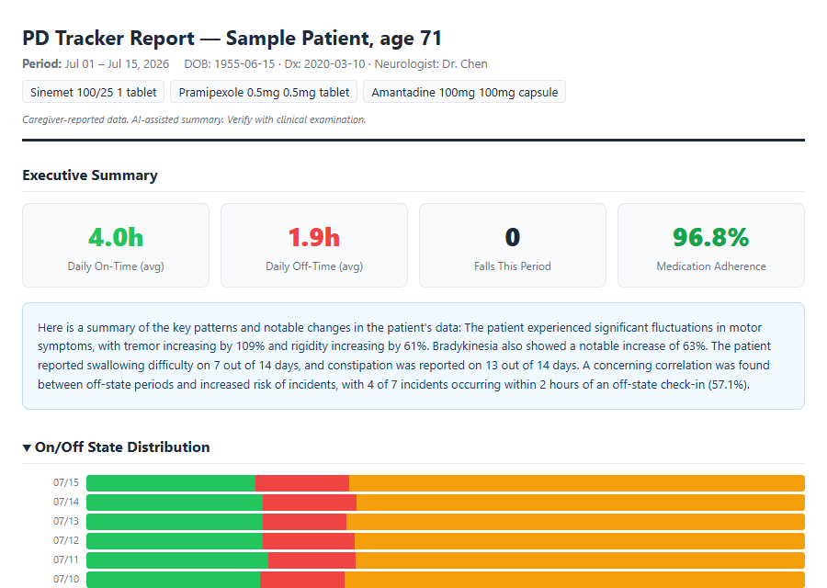Click the DOB and Neurologist Dr. Chen text
Viewport: 827px width, 588px height.
click(335, 63)
